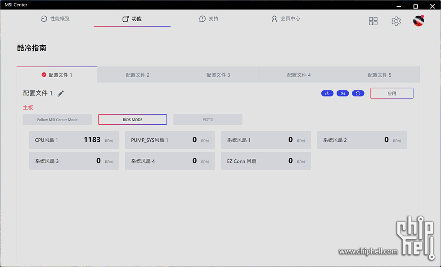The width and height of the screenshot is (441, 267).
Task: Select Follow MSI Center Mode option
Action: point(57,120)
